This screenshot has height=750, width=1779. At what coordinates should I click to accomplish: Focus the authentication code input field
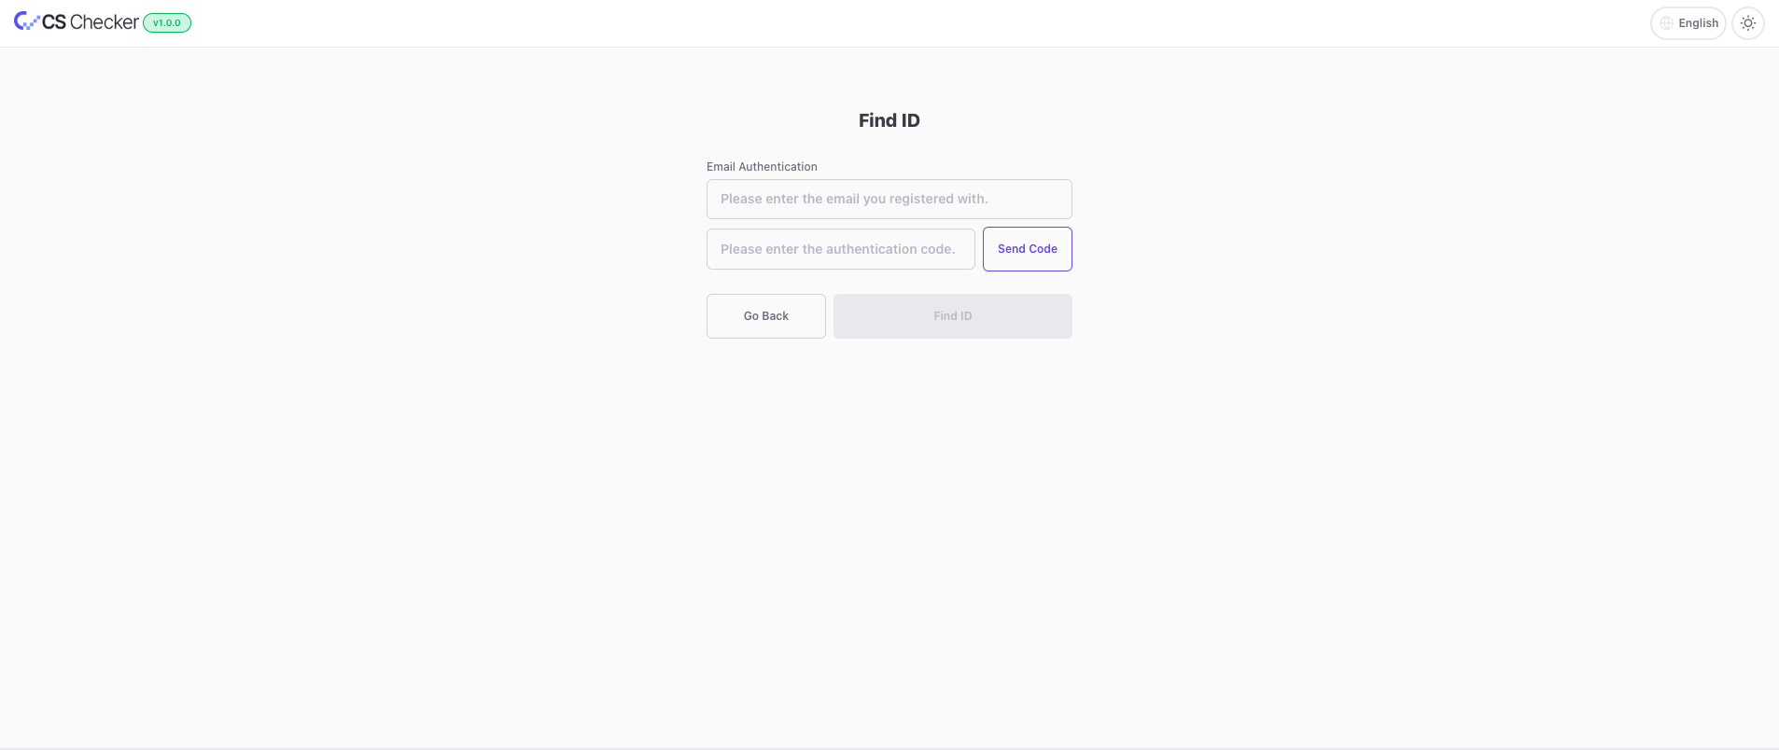[840, 249]
